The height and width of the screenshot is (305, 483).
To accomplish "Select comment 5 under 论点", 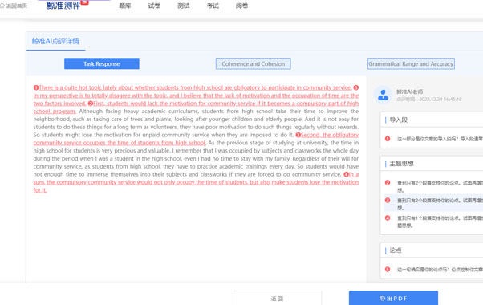I will click(432, 270).
